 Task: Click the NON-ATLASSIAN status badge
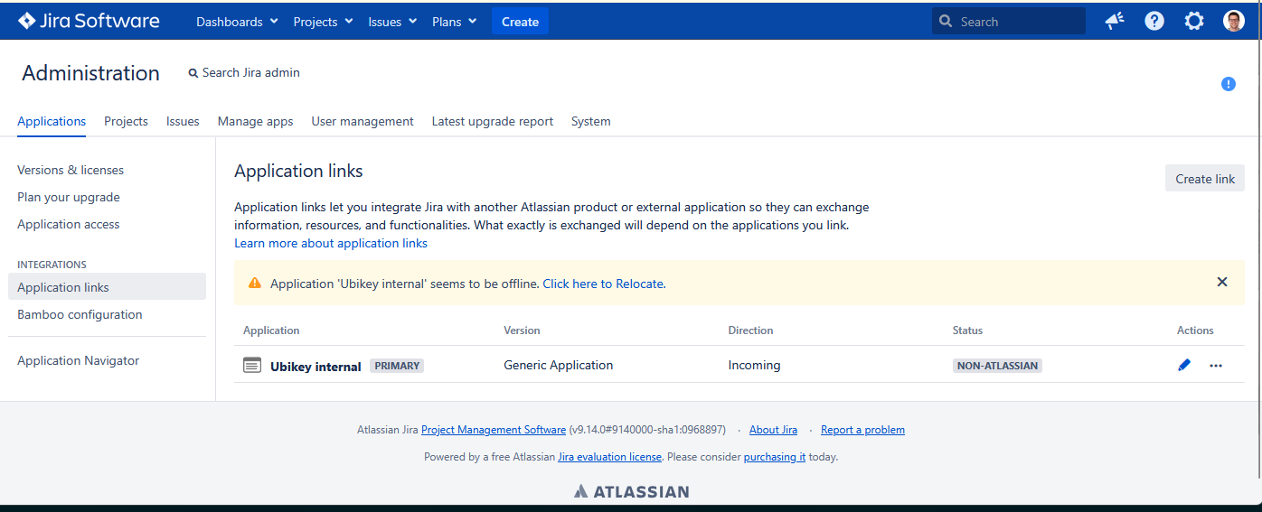(x=997, y=366)
